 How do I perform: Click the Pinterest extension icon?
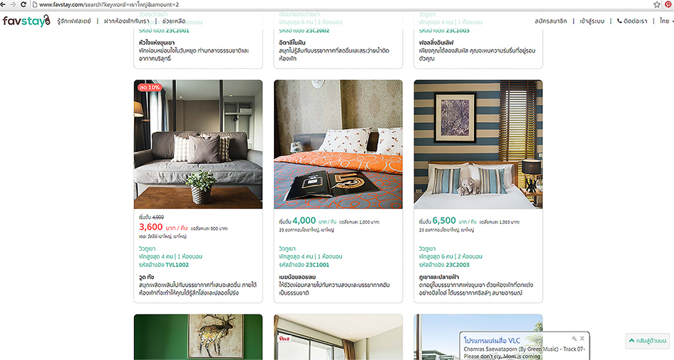click(x=668, y=4)
